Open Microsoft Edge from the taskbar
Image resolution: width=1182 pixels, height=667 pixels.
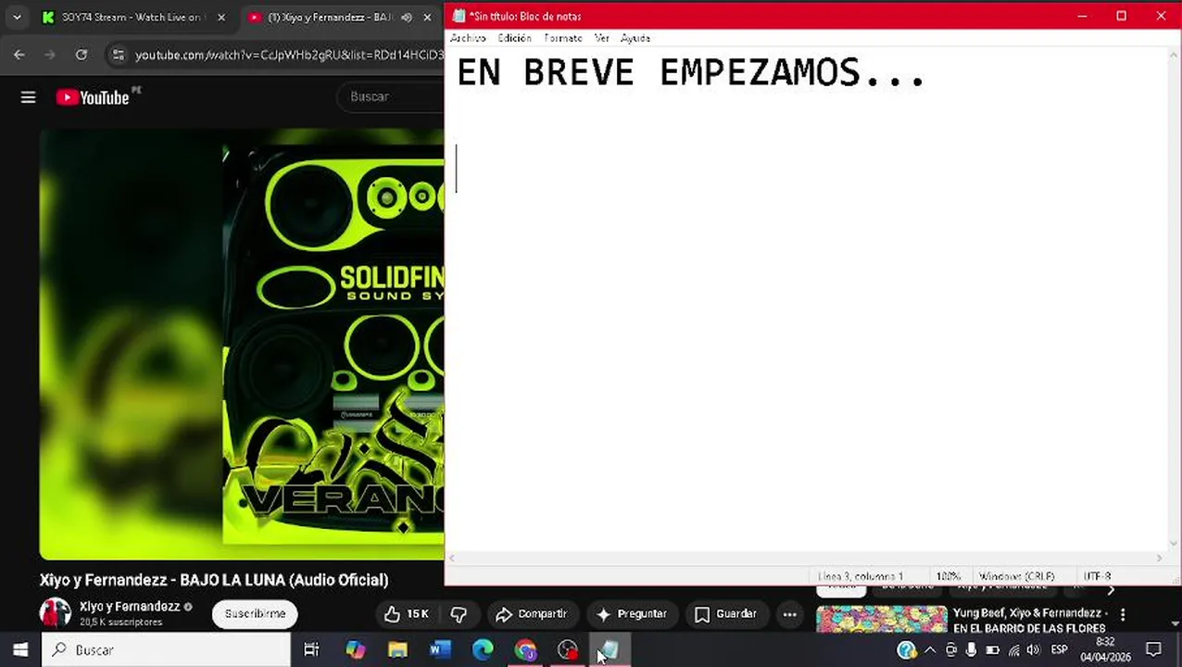483,649
